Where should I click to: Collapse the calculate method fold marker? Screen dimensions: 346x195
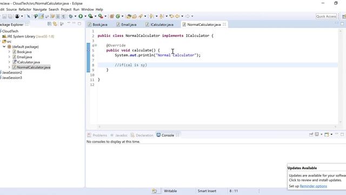coord(96,45)
